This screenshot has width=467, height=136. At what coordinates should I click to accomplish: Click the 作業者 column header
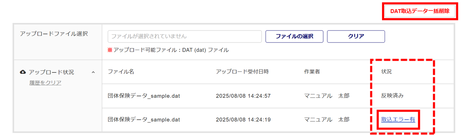pyautogui.click(x=312, y=72)
